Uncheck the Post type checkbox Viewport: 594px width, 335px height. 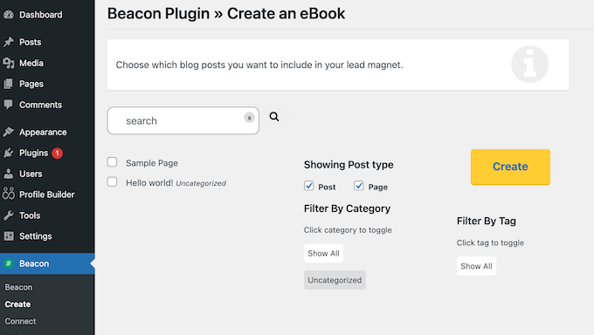click(308, 186)
